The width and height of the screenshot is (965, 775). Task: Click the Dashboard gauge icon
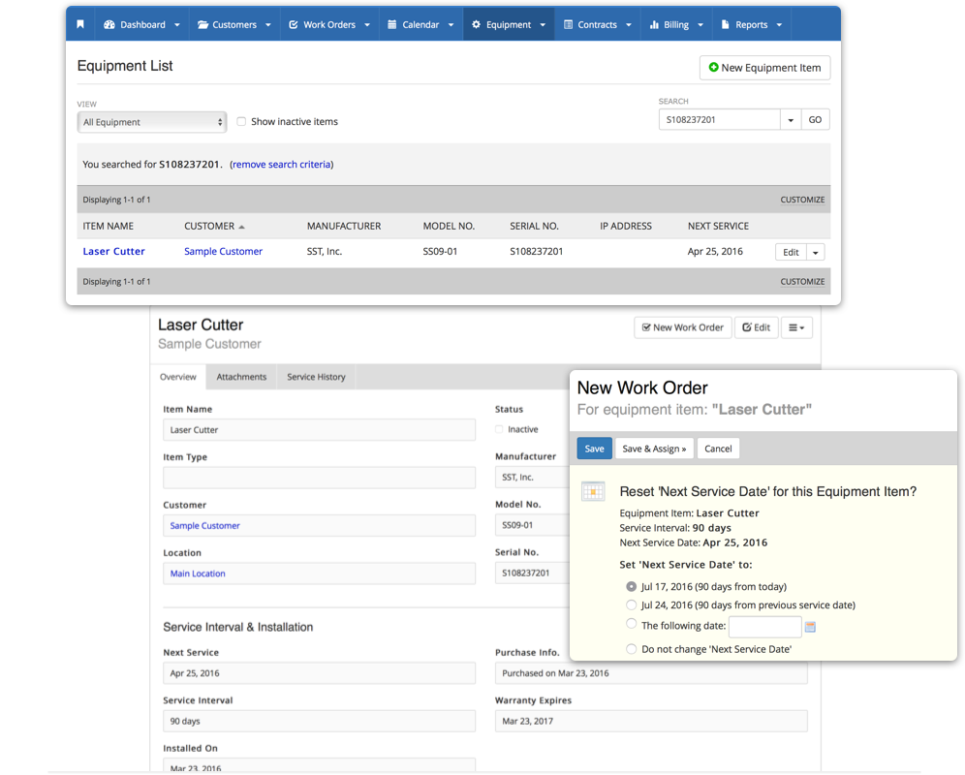click(x=109, y=24)
